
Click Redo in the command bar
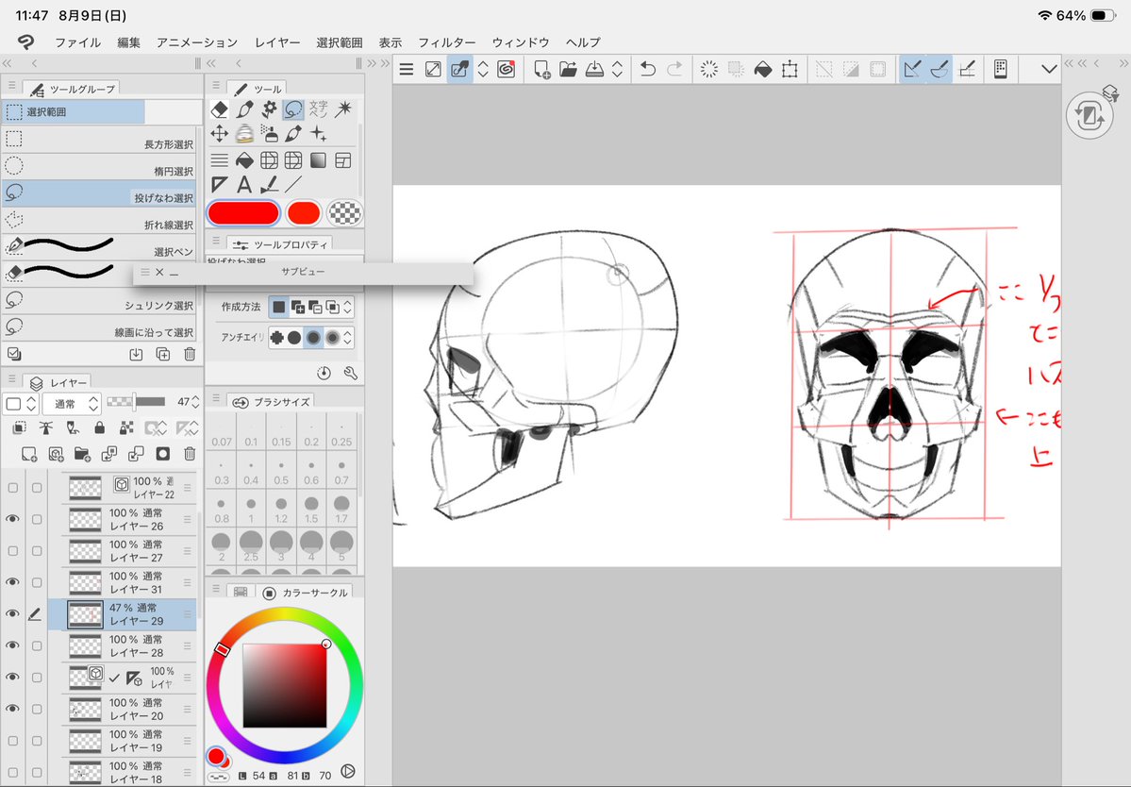pyautogui.click(x=674, y=69)
